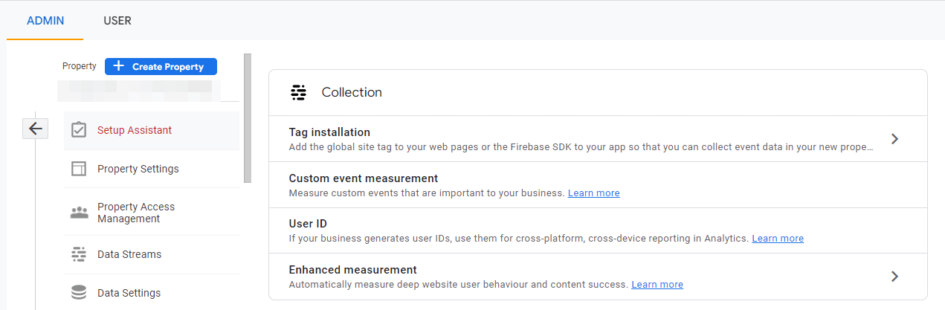Open Property Settings

point(152,169)
